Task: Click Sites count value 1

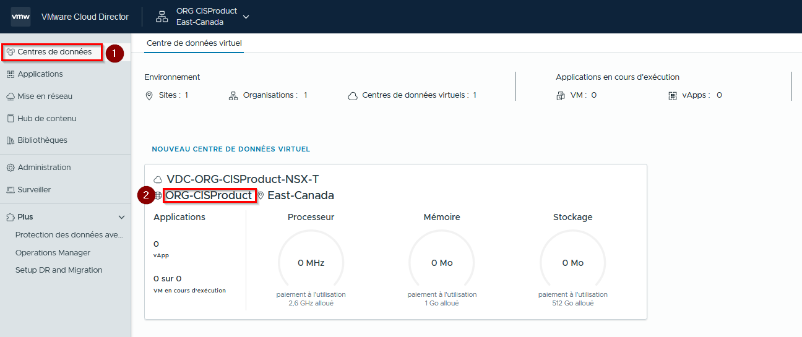Action: 186,95
